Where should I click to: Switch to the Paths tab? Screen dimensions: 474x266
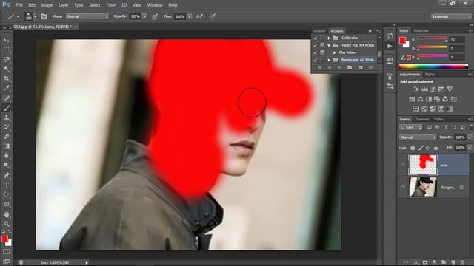coord(438,119)
